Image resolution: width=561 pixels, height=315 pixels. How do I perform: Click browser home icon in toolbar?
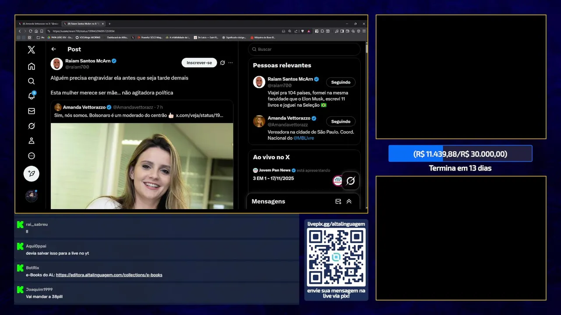pyautogui.click(x=36, y=31)
